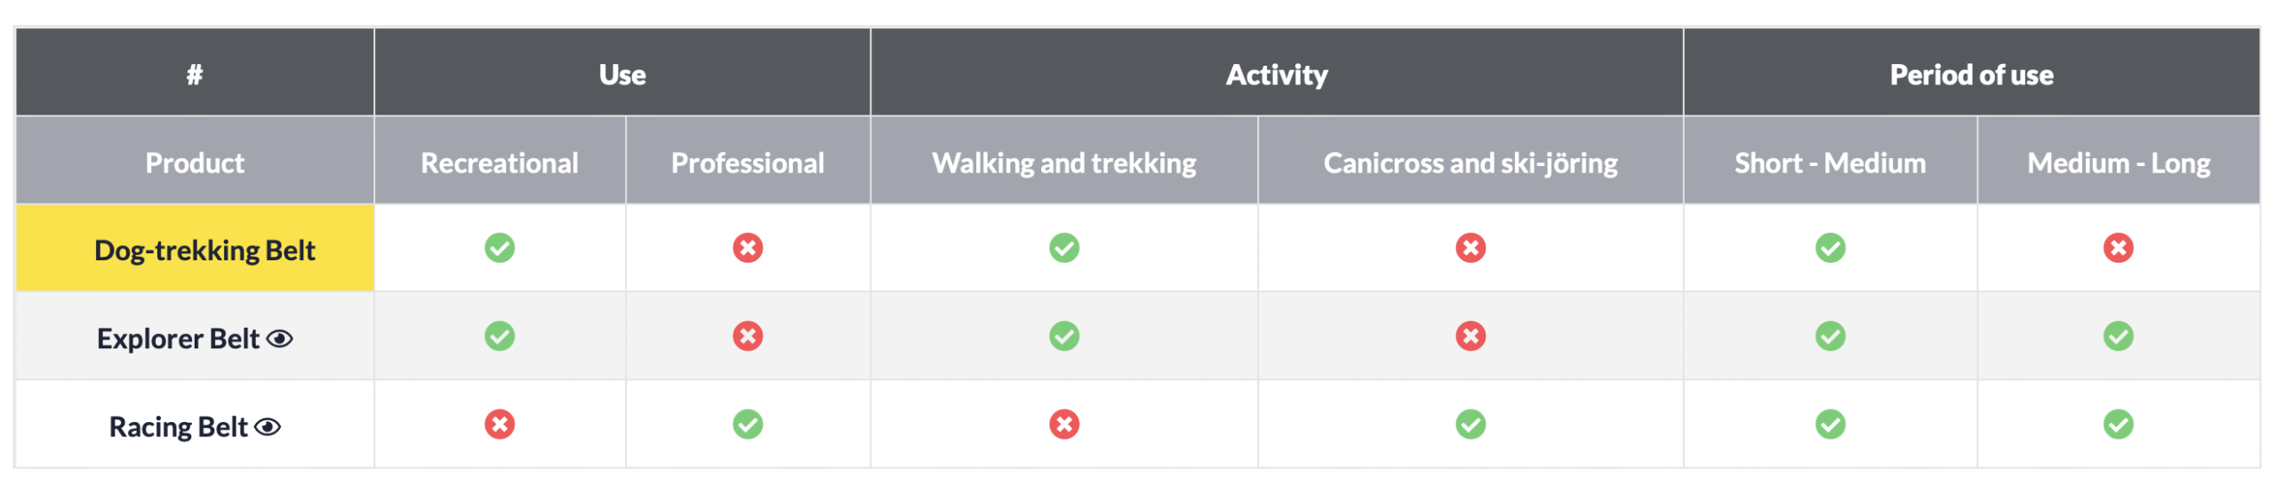Click the Short - Medium column header
The image size is (2276, 486).
point(1830,163)
